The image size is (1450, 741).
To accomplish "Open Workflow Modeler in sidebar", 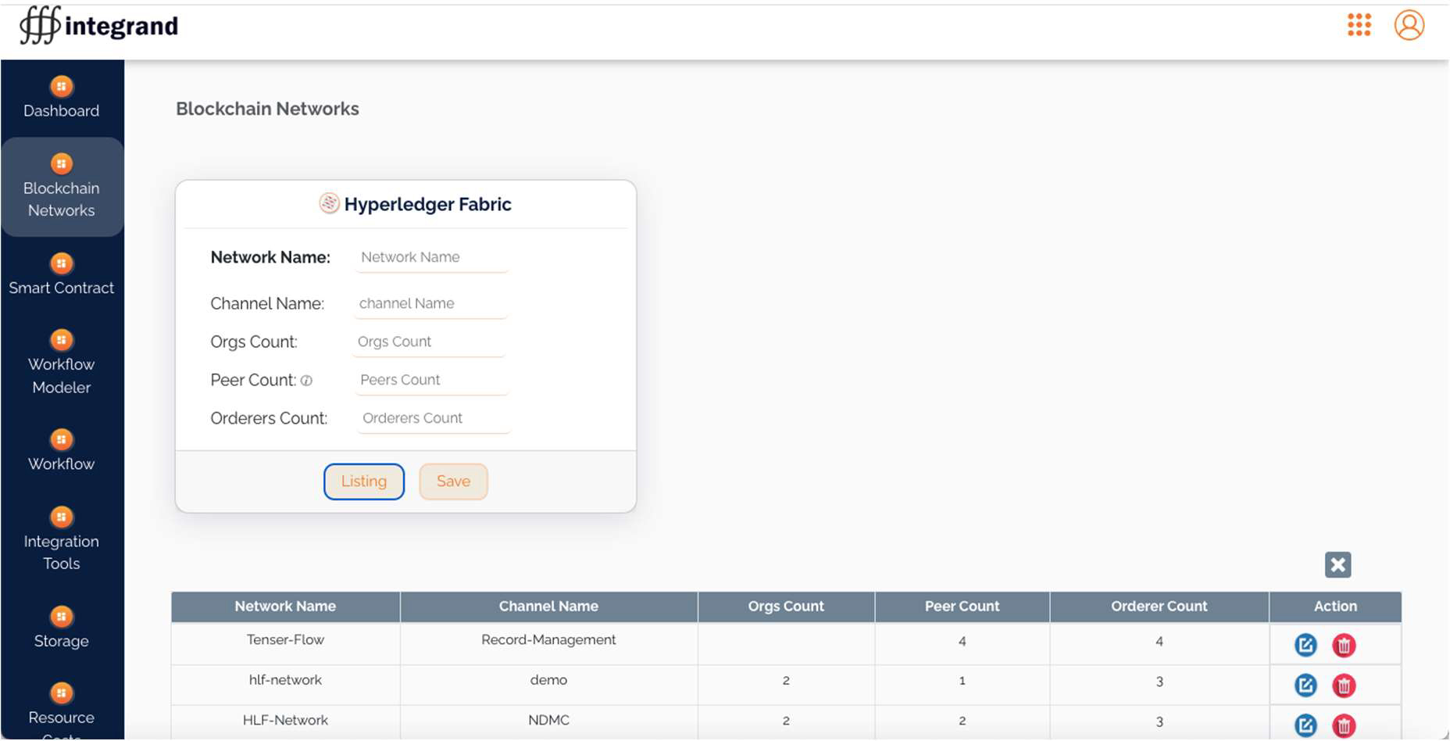I will point(61,363).
